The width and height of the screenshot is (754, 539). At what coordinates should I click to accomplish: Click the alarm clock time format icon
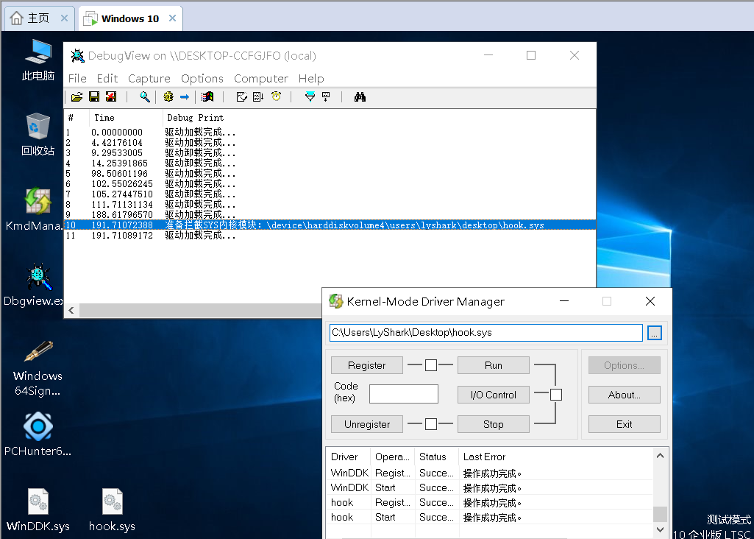tap(276, 96)
